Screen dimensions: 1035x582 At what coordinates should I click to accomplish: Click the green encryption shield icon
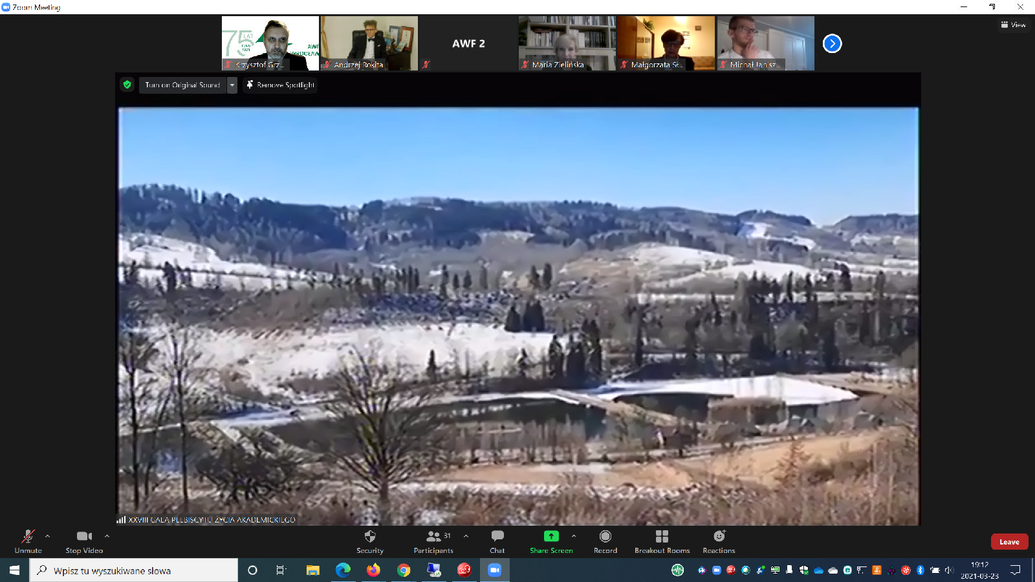[x=127, y=85]
